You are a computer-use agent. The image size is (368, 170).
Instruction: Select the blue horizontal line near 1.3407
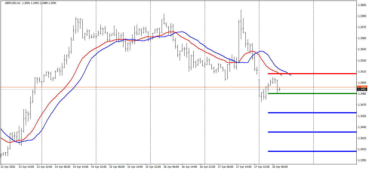point(312,151)
